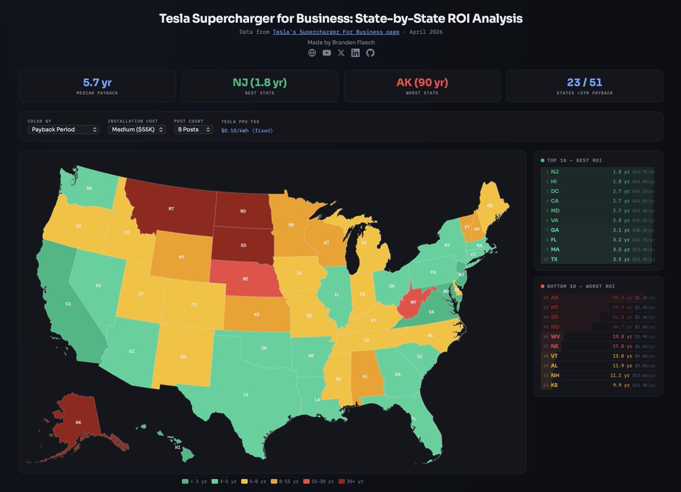Click the Best State NJ card
The width and height of the screenshot is (681, 492).
[260, 86]
